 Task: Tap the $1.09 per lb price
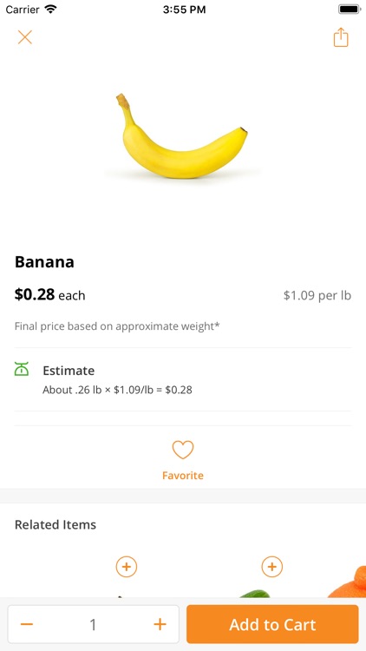[x=317, y=296]
